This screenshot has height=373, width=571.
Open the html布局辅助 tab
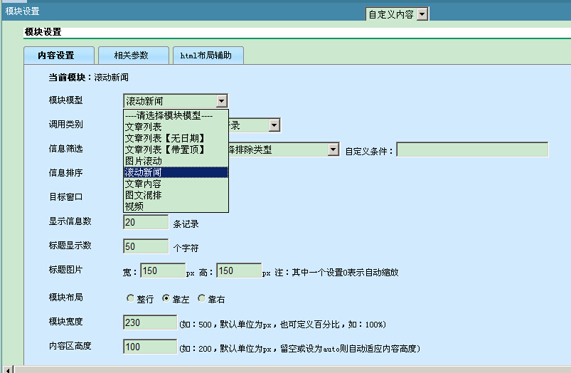click(x=208, y=56)
